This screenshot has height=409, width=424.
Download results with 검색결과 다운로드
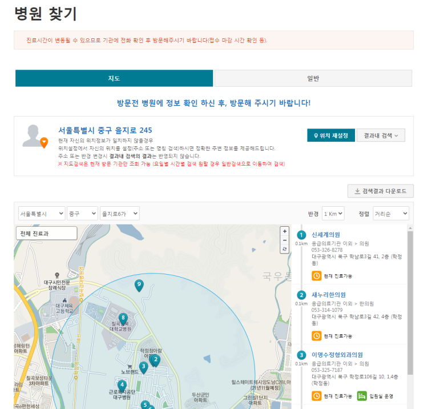380,191
